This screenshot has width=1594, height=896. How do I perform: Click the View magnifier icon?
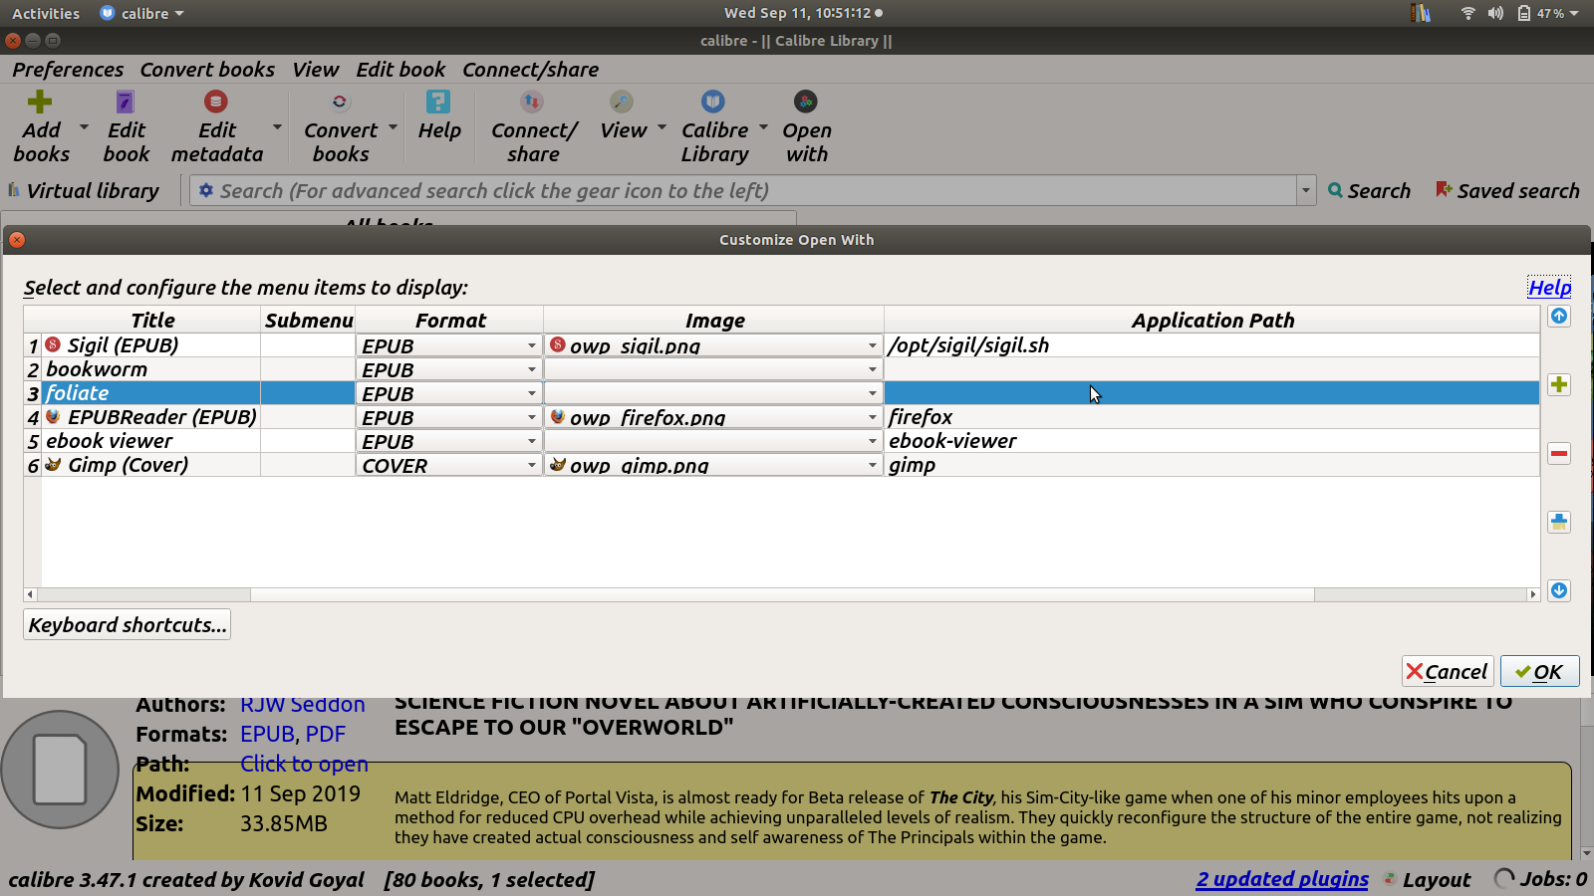(622, 102)
